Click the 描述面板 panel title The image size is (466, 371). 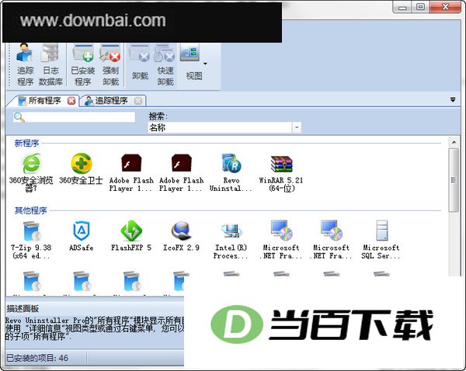(x=23, y=309)
